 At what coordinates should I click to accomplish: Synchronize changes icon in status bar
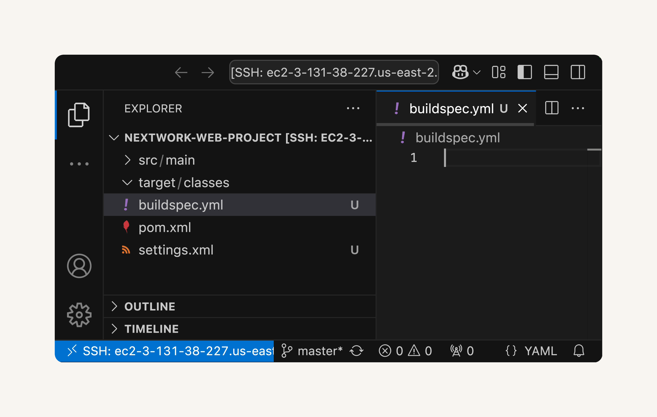coord(357,351)
